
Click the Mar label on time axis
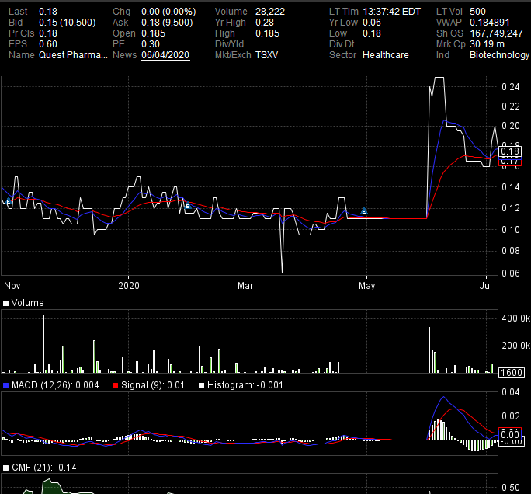245,286
